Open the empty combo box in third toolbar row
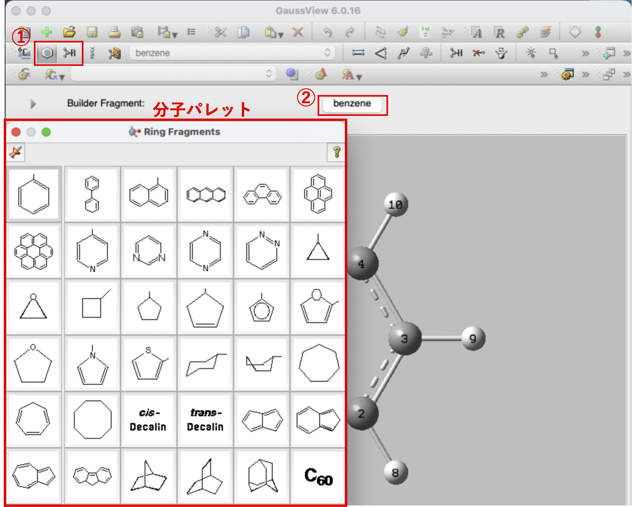Image resolution: width=632 pixels, height=507 pixels. (173, 73)
